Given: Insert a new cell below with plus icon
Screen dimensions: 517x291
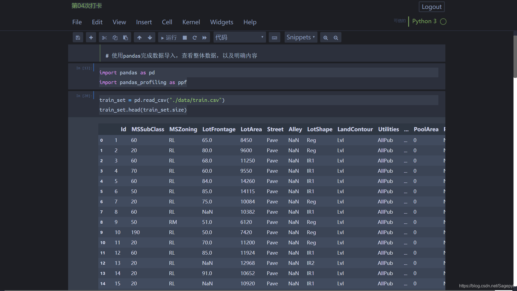Looking at the screenshot, I should click(91, 37).
